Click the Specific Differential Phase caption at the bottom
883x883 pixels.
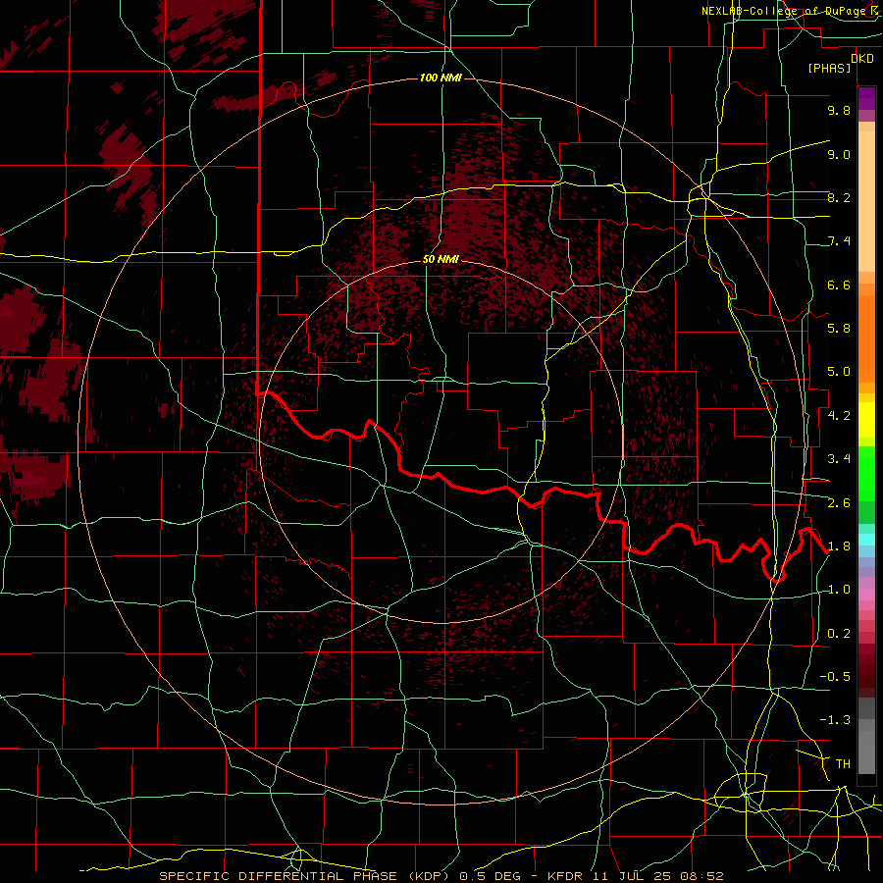tap(441, 876)
